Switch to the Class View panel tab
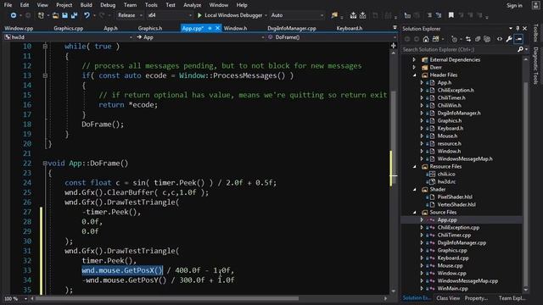 coord(448,297)
